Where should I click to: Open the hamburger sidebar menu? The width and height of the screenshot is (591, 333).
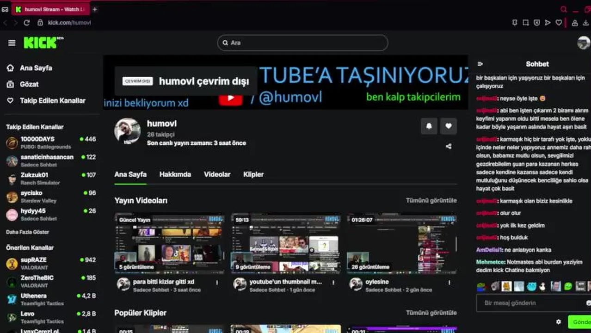[x=12, y=43]
